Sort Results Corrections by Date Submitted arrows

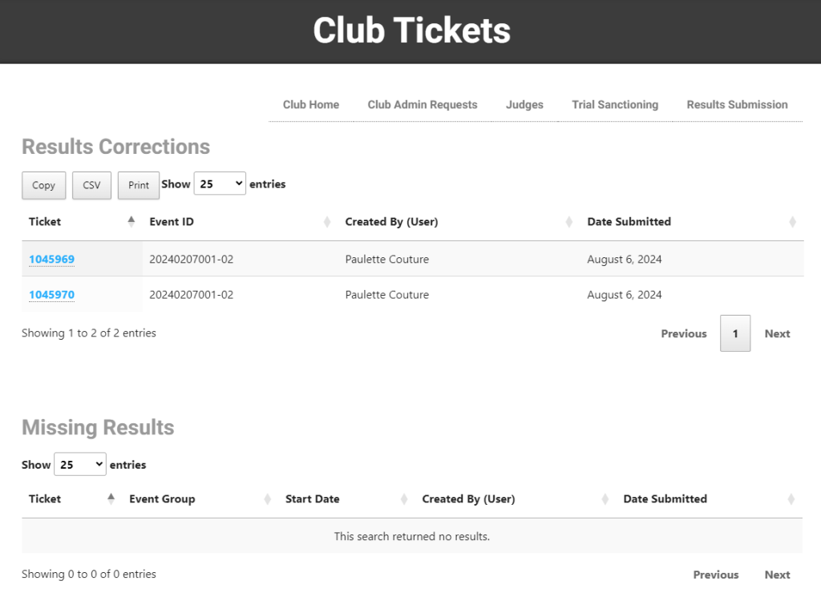point(792,222)
